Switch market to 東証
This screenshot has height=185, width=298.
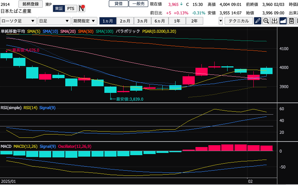[x=59, y=8]
